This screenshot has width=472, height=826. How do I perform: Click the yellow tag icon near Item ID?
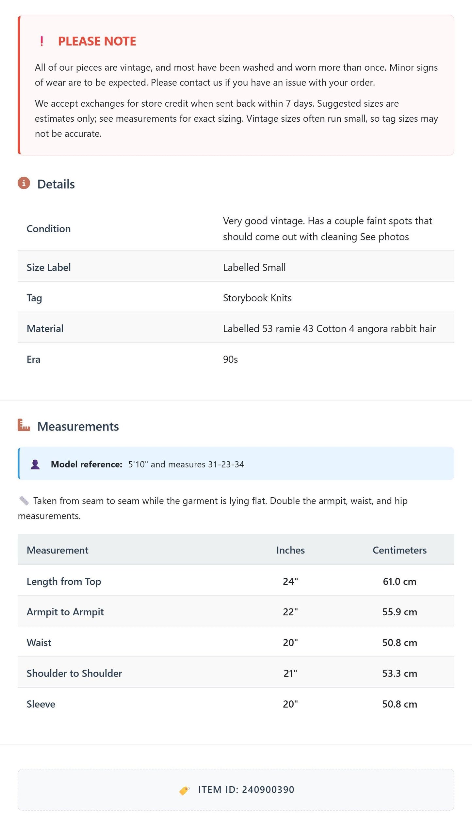pos(184,790)
